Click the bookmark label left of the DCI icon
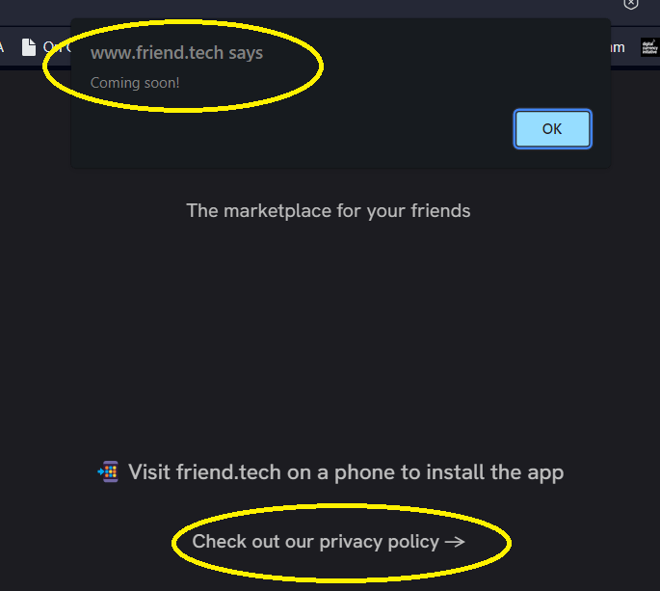 [x=618, y=46]
